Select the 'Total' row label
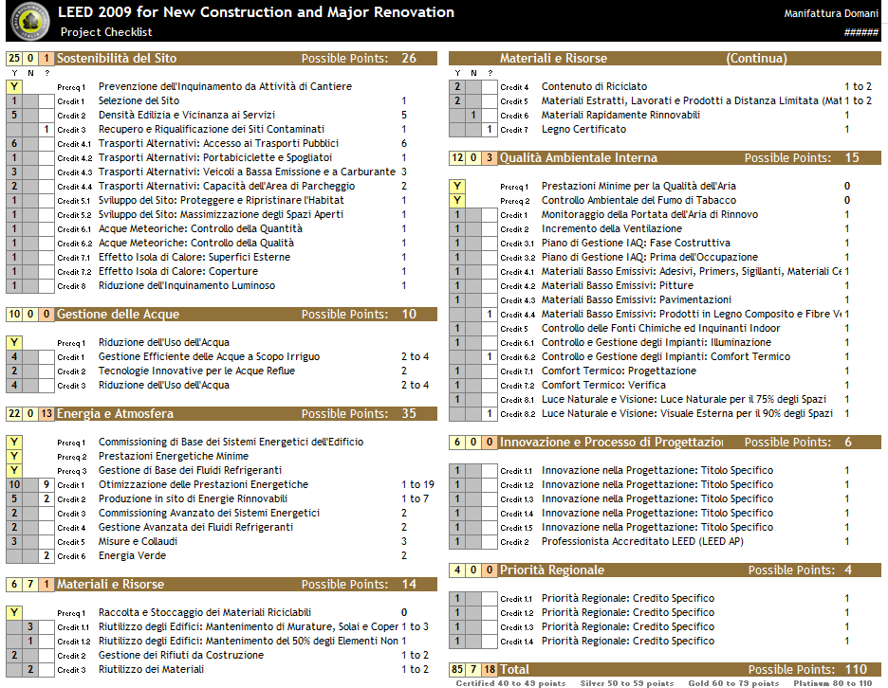This screenshot has width=888, height=688. pyautogui.click(x=514, y=669)
